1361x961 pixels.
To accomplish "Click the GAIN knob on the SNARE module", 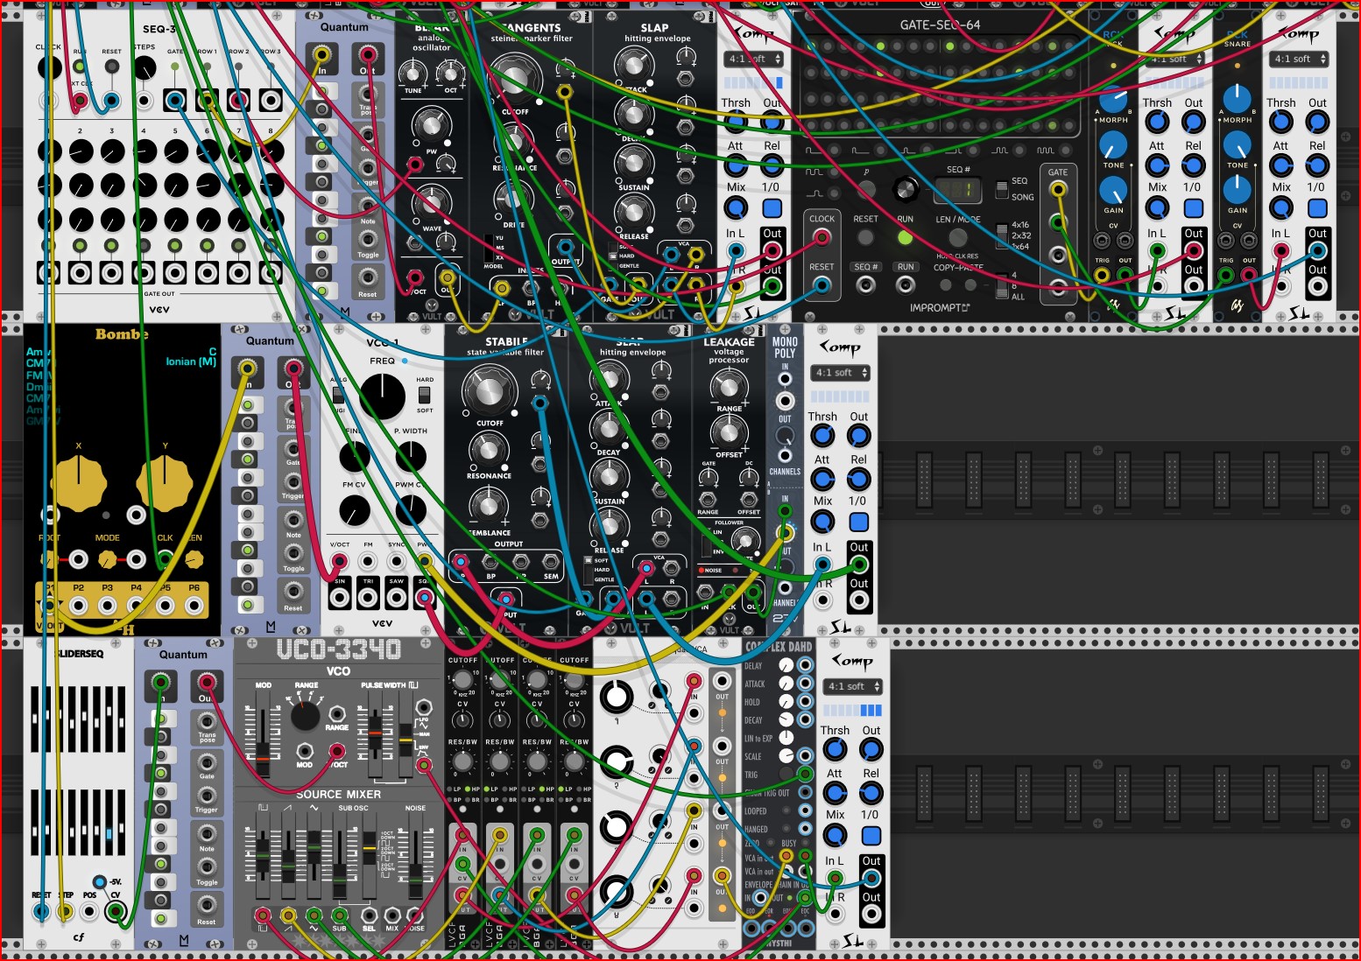I will tap(1237, 189).
